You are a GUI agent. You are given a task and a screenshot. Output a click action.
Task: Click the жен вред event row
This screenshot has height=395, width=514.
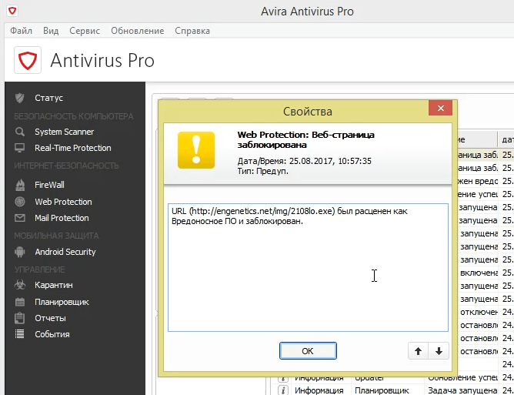(486, 181)
